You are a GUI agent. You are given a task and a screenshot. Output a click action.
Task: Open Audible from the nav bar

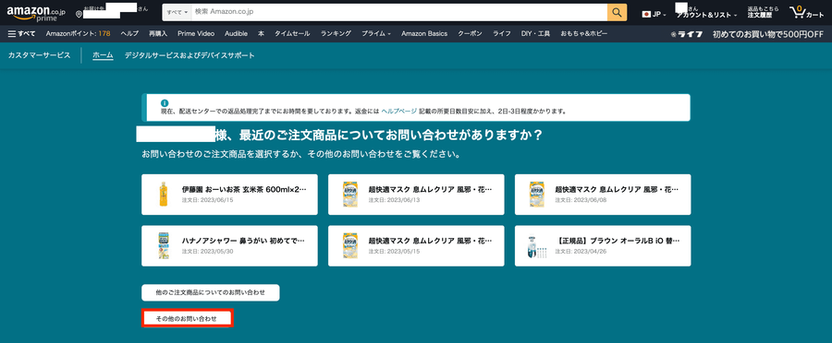[x=236, y=33]
